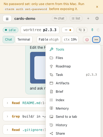Click the folder icon beside Files
The width and height of the screenshot is (103, 137).
point(51,58)
